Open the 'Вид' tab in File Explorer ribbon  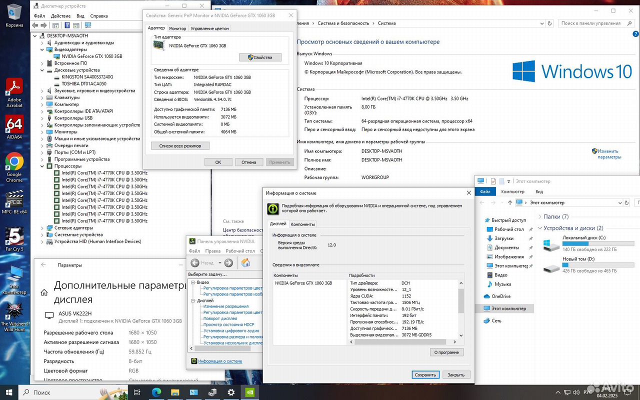click(539, 191)
